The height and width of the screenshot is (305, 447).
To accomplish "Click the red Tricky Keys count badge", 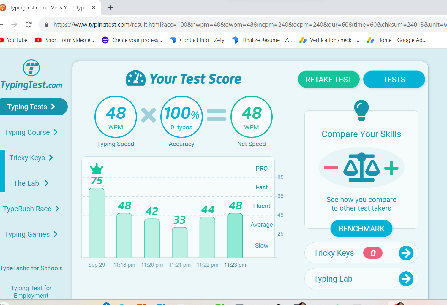I will point(373,253).
